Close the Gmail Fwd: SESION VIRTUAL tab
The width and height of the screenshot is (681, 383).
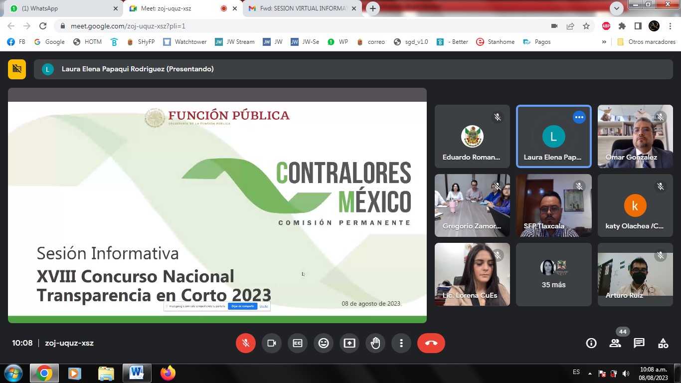[354, 8]
